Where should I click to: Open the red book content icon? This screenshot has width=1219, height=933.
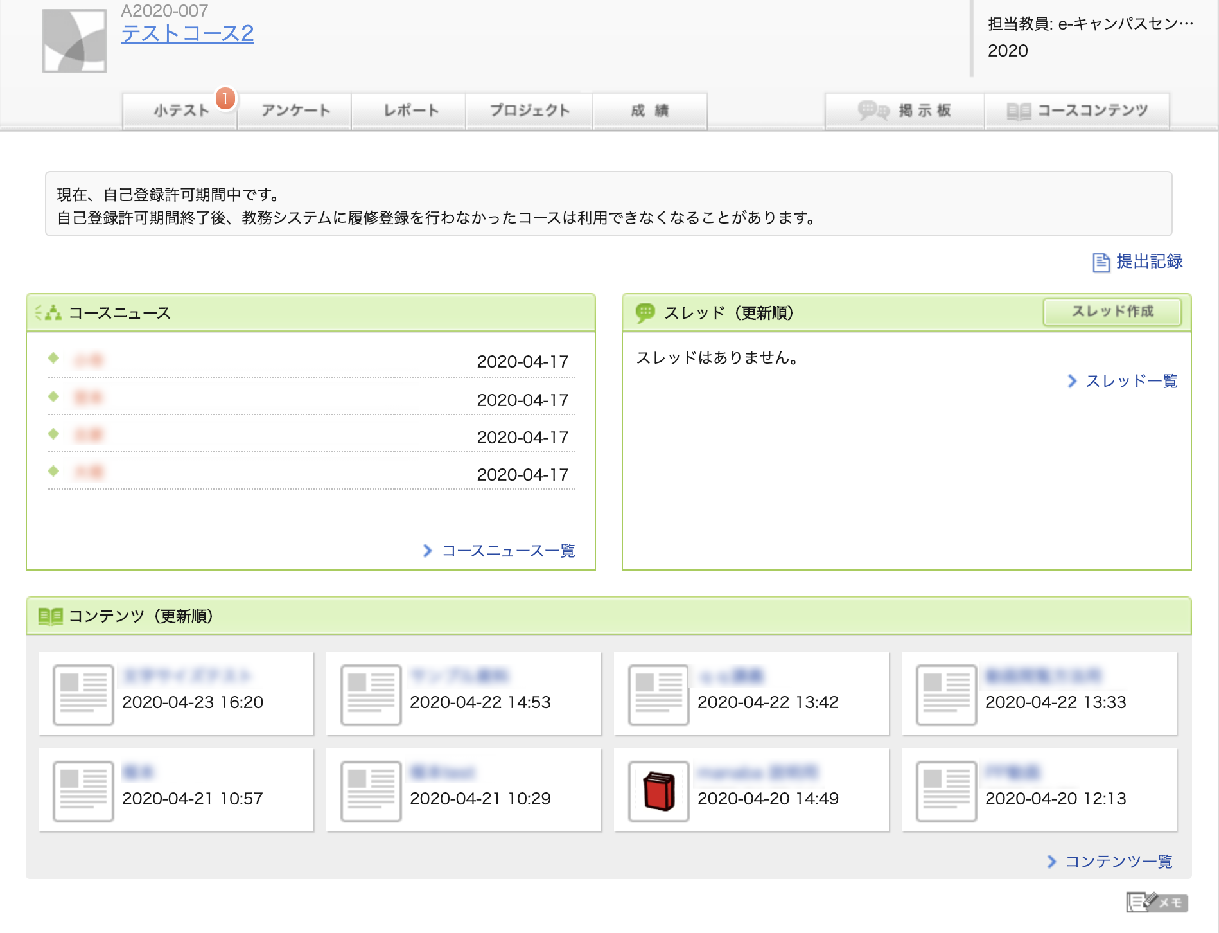click(658, 792)
